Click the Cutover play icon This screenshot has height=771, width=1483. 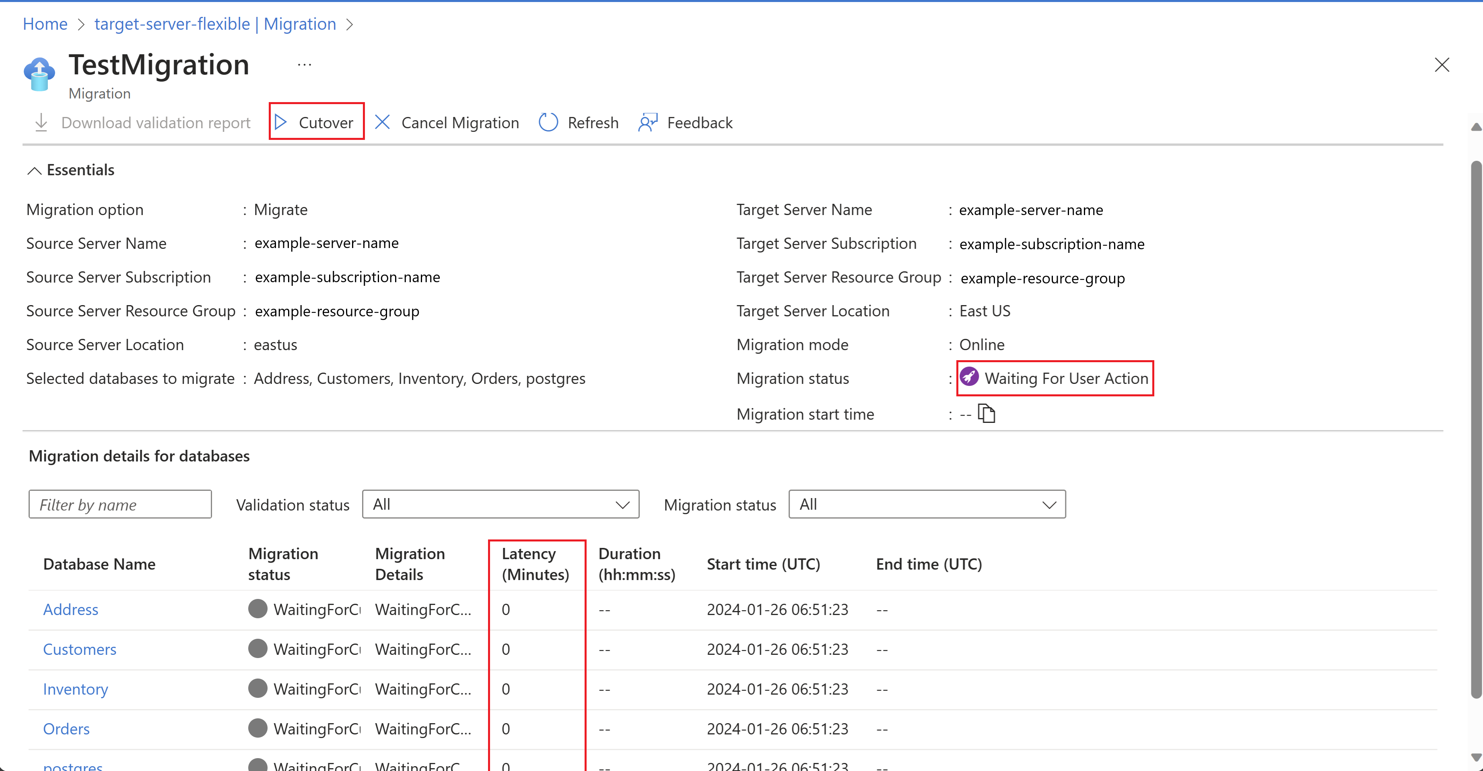tap(280, 122)
